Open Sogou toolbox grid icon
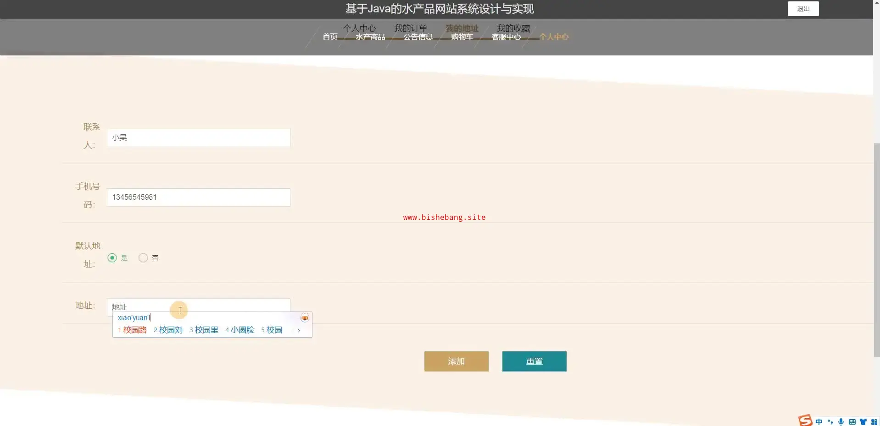Image resolution: width=880 pixels, height=426 pixels. [874, 422]
